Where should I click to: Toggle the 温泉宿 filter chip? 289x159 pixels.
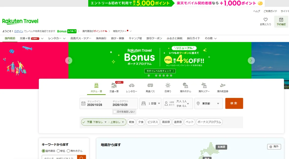pos(178,122)
